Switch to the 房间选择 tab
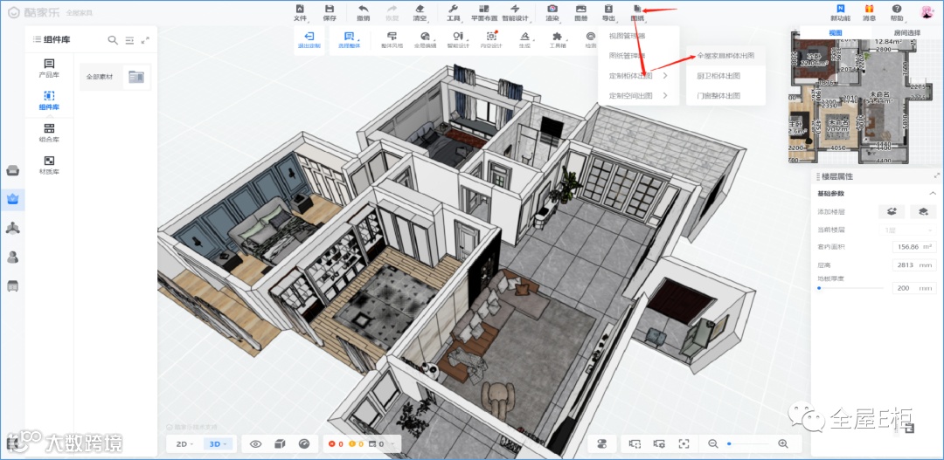The width and height of the screenshot is (944, 460). tap(906, 33)
